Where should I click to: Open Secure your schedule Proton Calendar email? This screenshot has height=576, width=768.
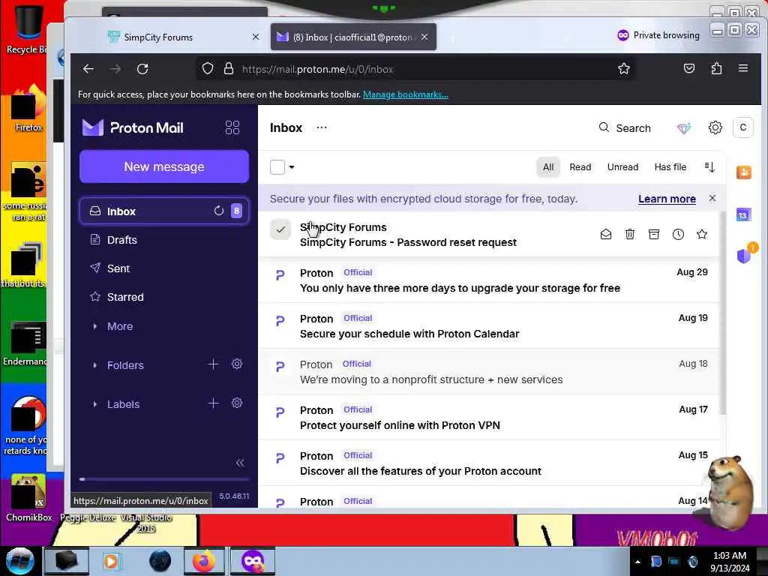click(489, 325)
